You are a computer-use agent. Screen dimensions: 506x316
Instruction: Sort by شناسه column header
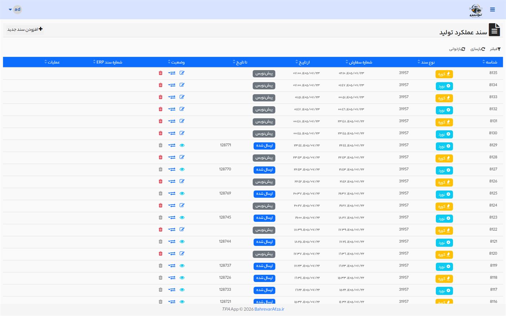pos(490,62)
